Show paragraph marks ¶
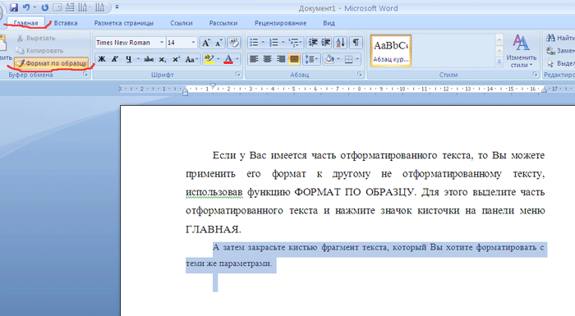 click(356, 43)
